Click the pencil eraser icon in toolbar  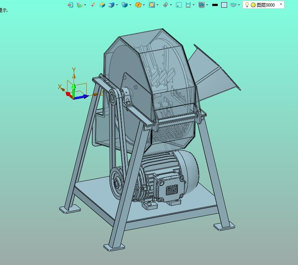93,5
